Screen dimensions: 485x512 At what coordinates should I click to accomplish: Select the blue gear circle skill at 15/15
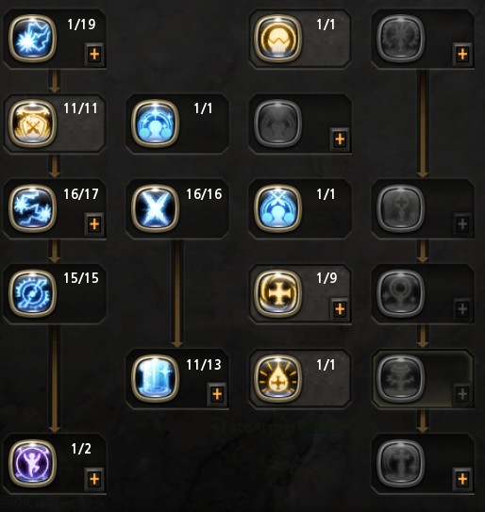click(x=32, y=293)
